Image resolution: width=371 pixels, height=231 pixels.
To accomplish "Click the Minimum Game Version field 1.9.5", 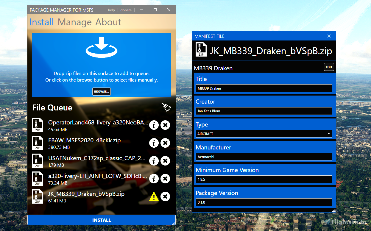I will [x=264, y=179].
